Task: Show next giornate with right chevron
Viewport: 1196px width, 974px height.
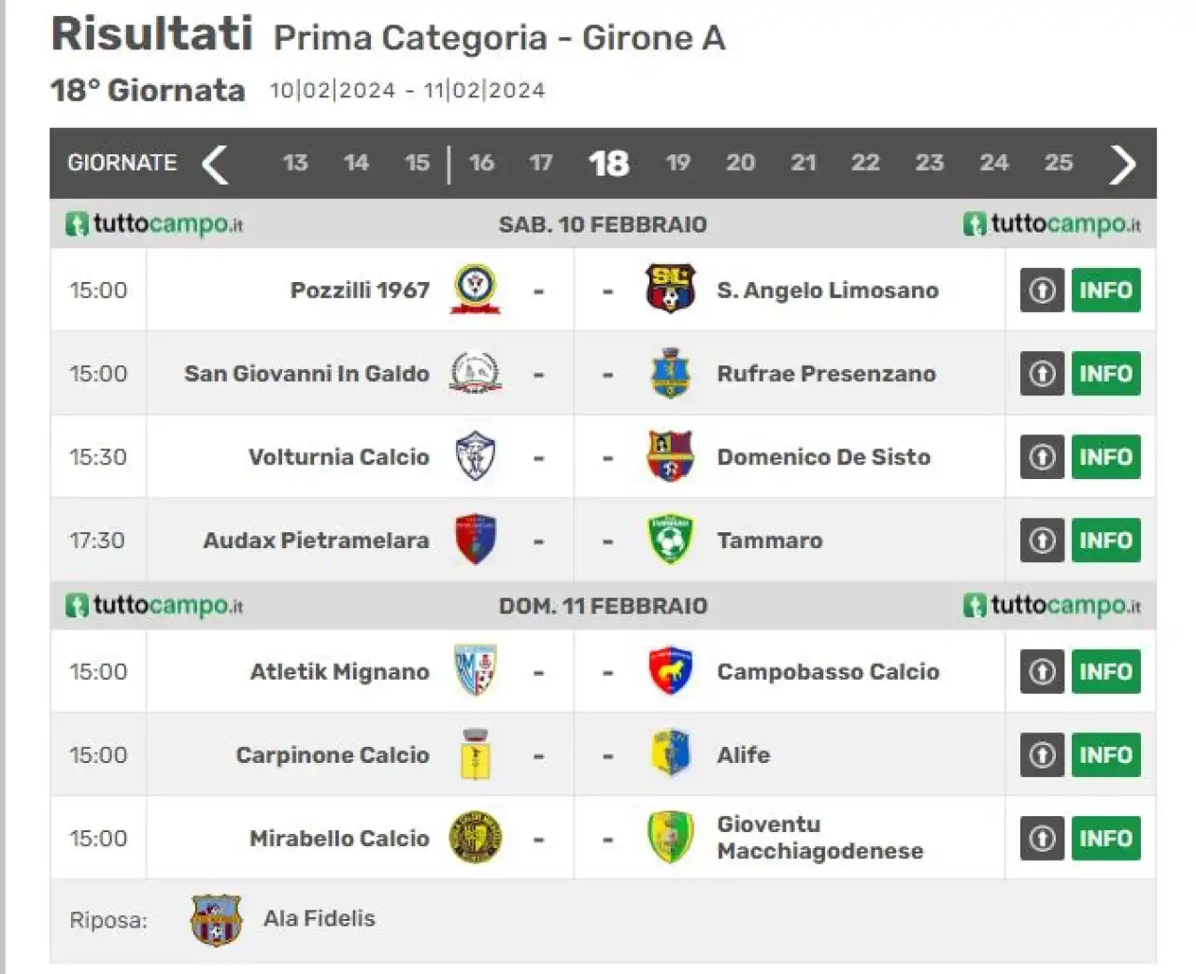Action: [1122, 164]
